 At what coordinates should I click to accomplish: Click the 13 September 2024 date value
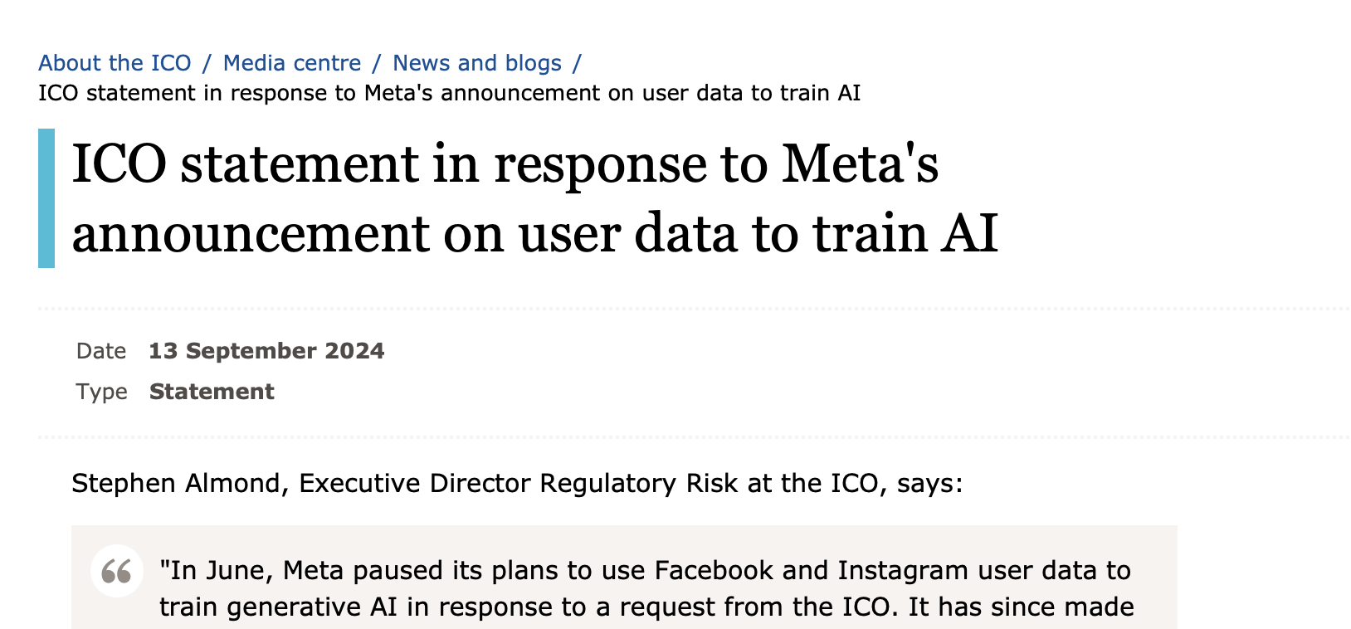click(x=266, y=351)
